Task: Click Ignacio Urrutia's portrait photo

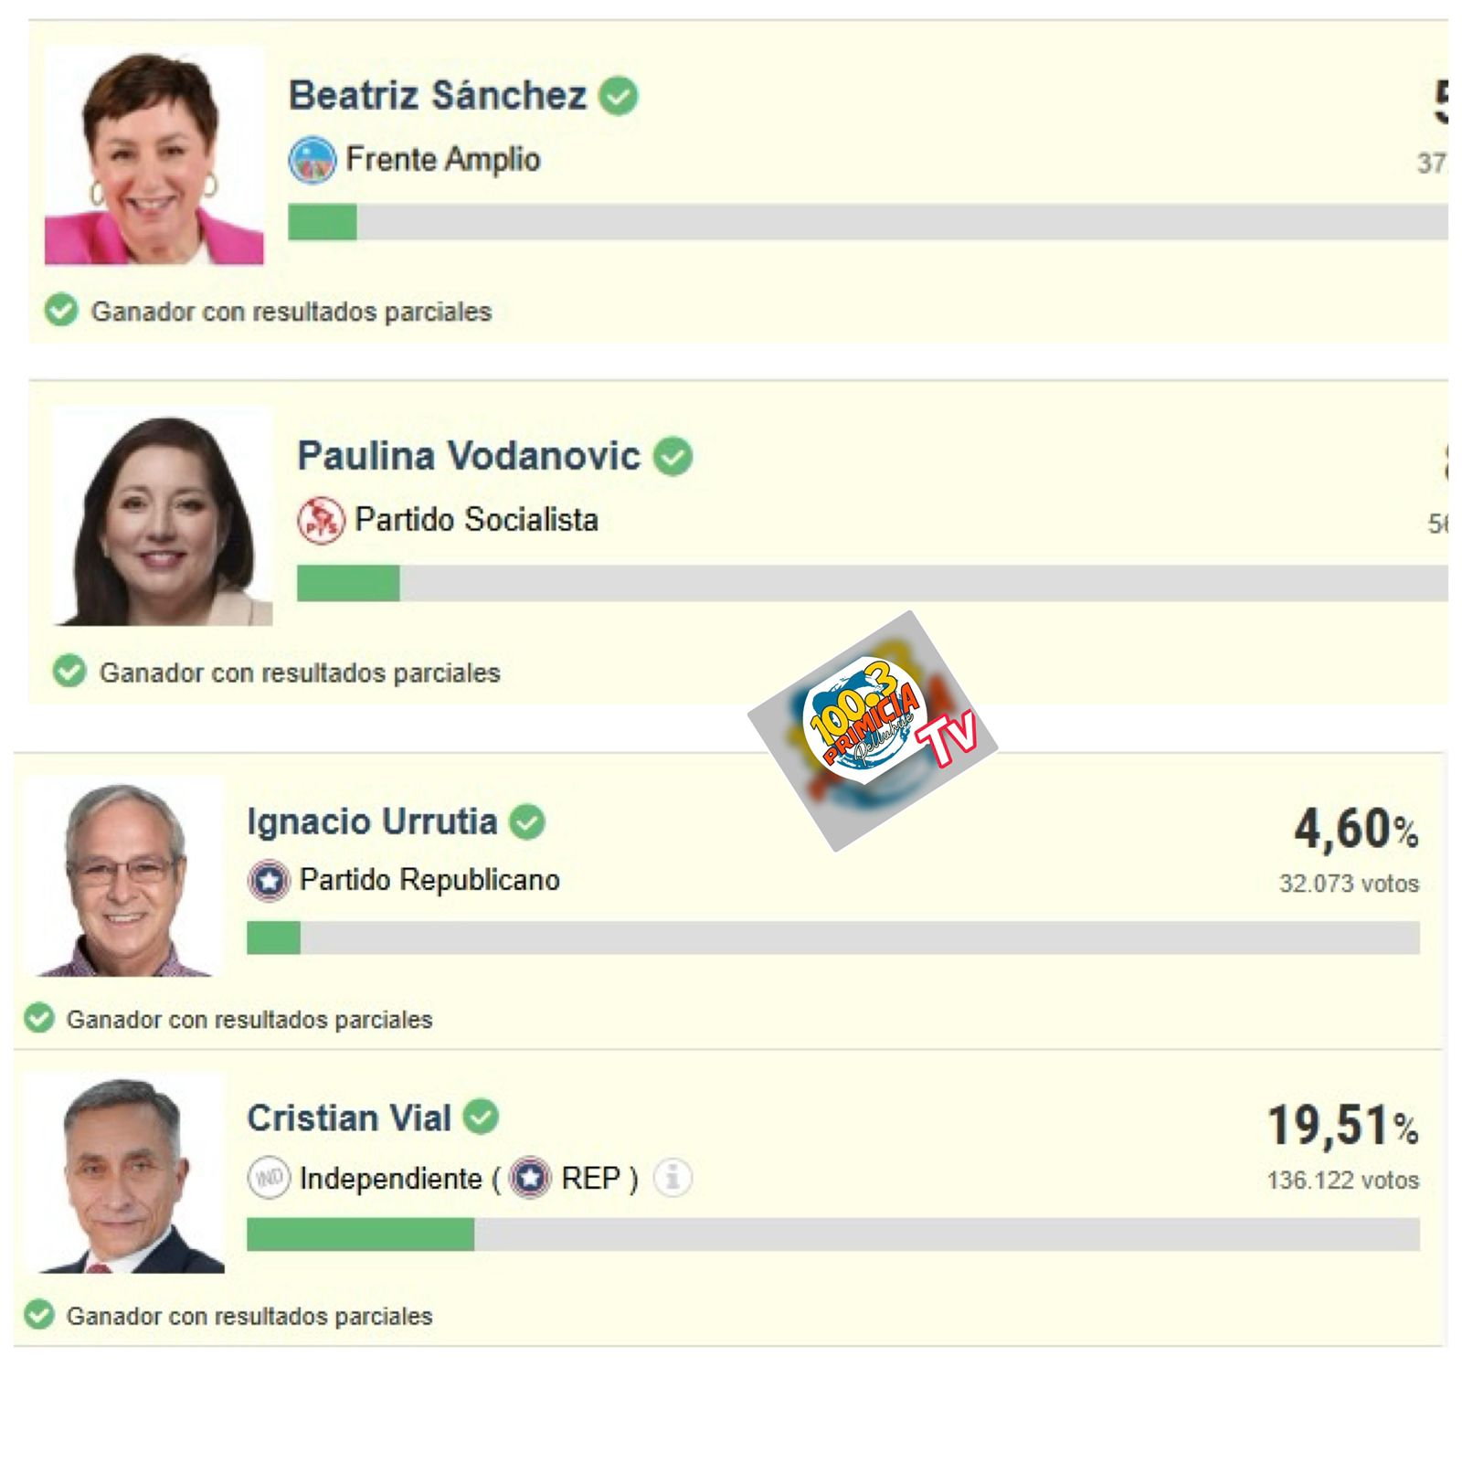Action: [125, 877]
